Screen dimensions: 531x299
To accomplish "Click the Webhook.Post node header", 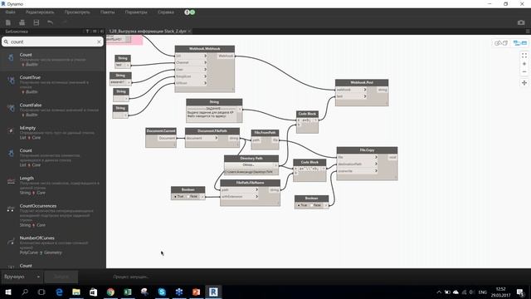I will coord(362,83).
